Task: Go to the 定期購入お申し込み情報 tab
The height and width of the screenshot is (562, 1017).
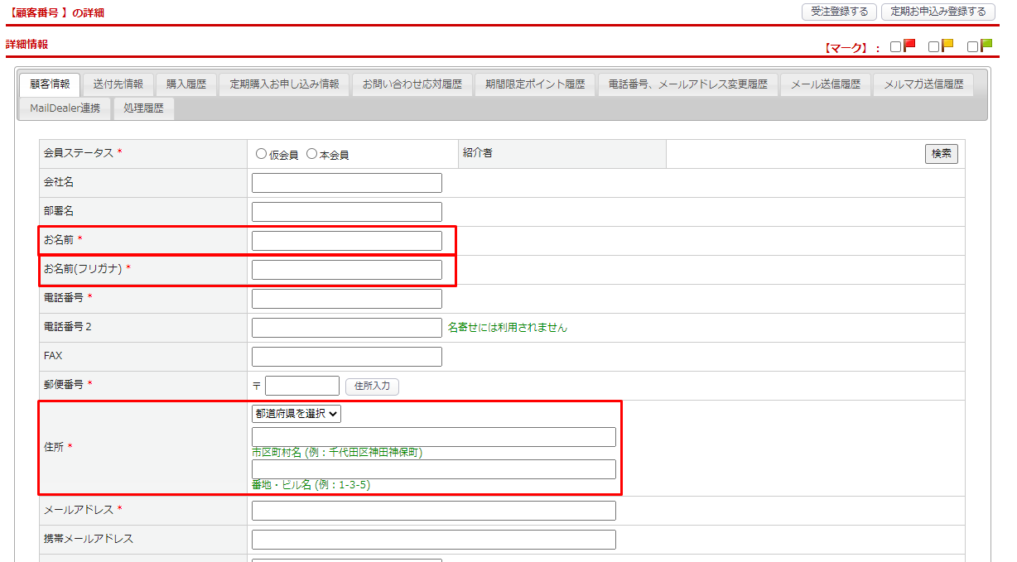Action: click(x=284, y=84)
